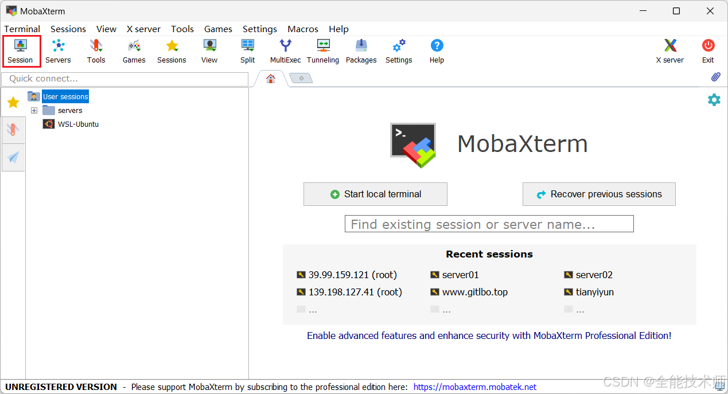Click Start local terminal button
Image resolution: width=728 pixels, height=394 pixels.
coord(375,194)
